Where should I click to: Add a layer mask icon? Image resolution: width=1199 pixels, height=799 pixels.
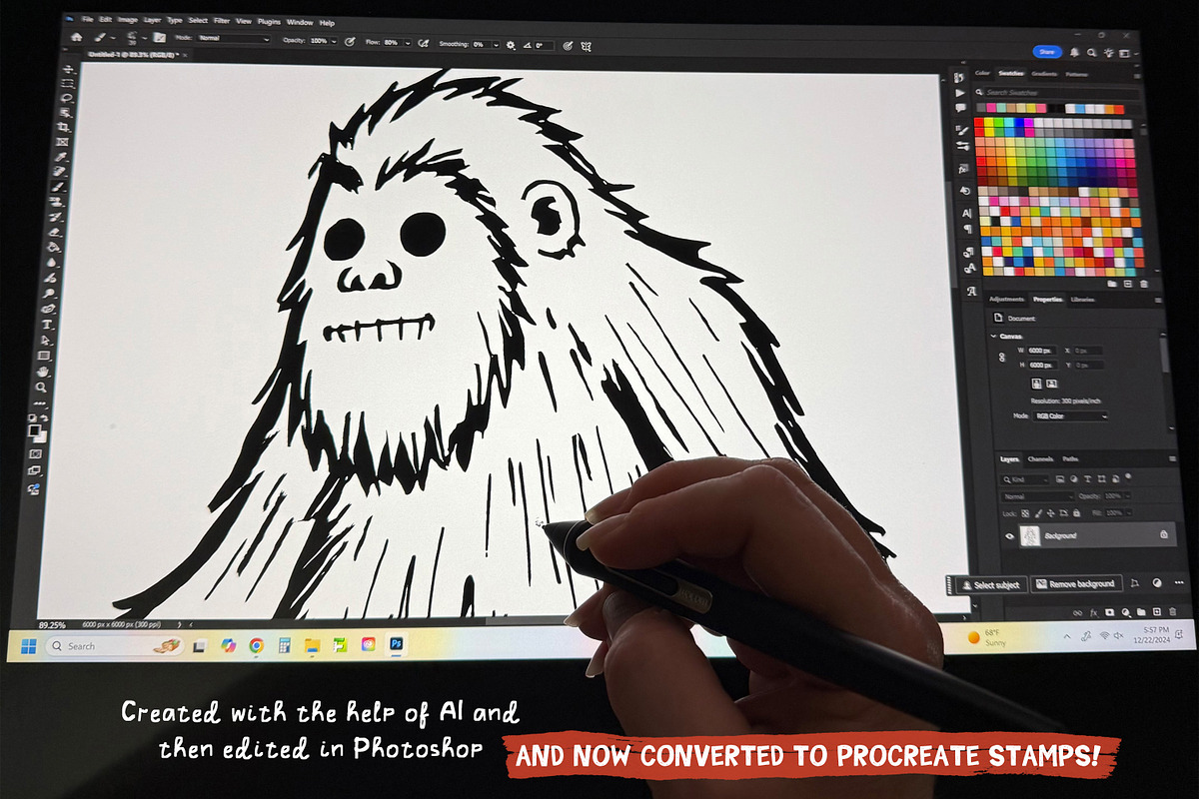(1109, 612)
